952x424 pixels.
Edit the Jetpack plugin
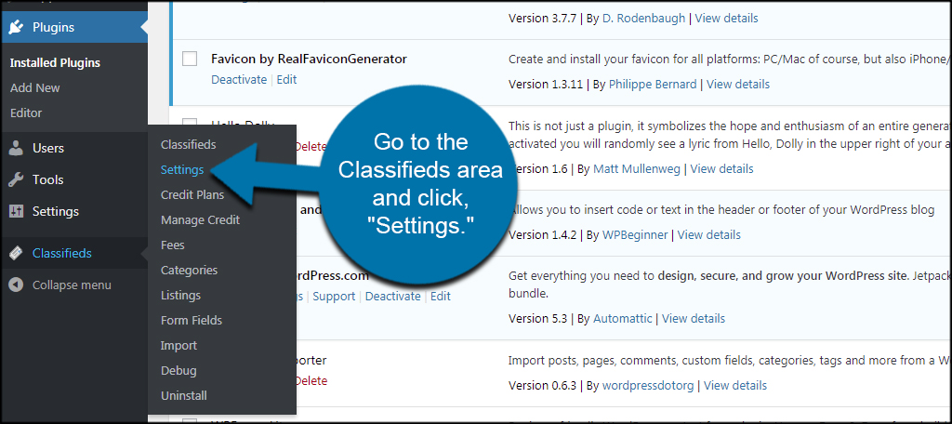[441, 297]
